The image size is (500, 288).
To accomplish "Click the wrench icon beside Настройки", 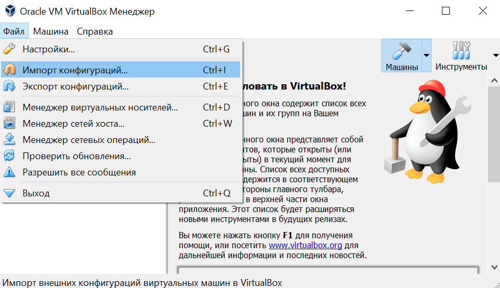I will pyautogui.click(x=9, y=49).
